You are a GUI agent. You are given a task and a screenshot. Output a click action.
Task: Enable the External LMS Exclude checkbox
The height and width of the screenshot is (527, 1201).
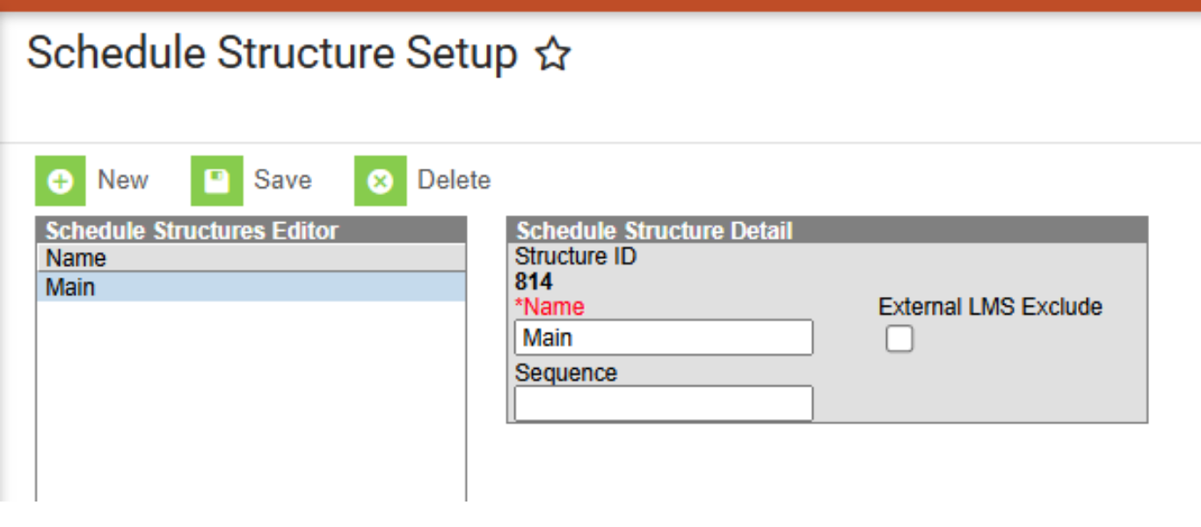point(899,338)
